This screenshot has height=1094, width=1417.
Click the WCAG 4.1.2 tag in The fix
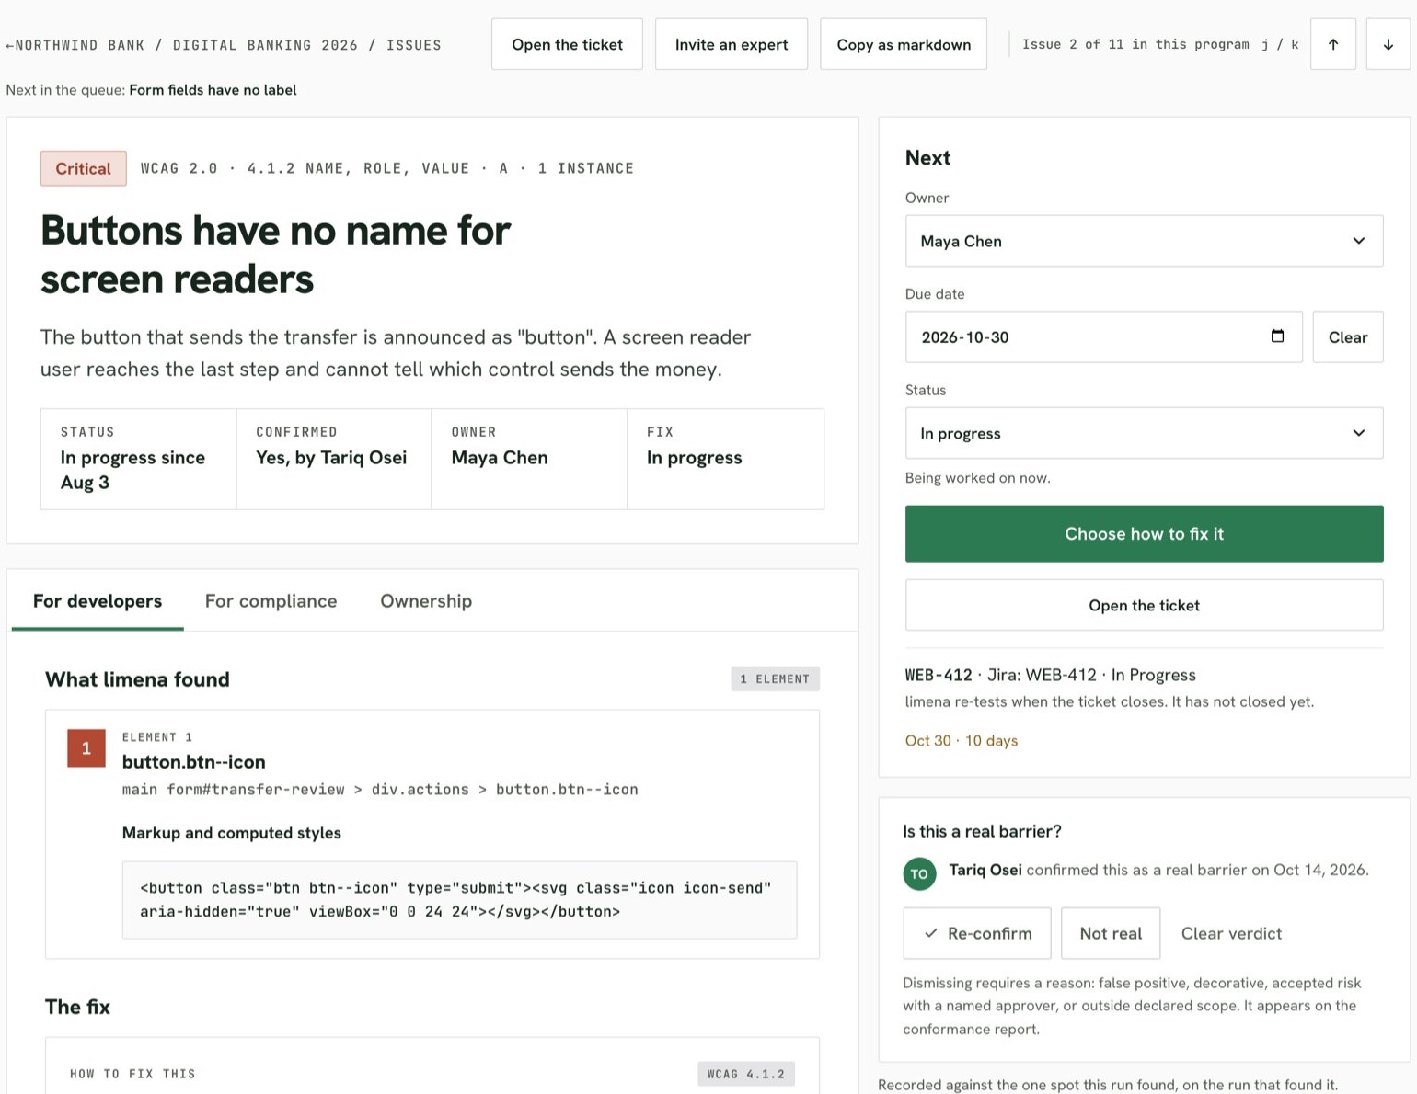coord(746,1074)
